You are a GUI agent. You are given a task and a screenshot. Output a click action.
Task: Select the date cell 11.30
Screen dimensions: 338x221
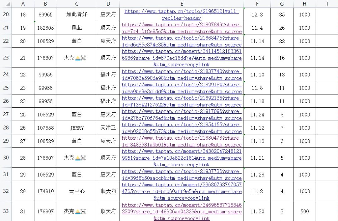pos(257,211)
